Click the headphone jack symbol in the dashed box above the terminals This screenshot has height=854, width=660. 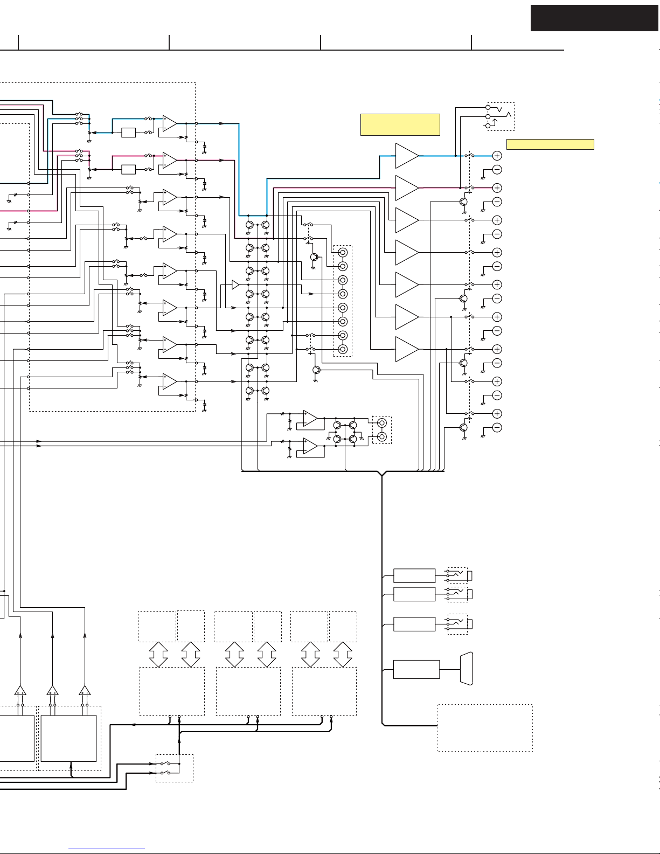501,116
